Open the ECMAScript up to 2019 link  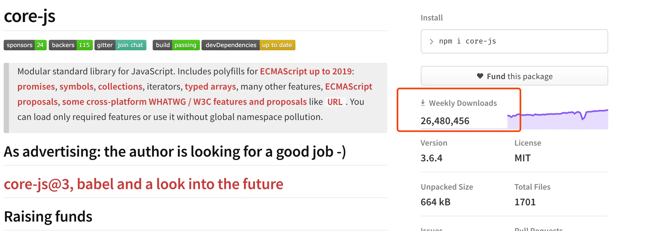(306, 71)
